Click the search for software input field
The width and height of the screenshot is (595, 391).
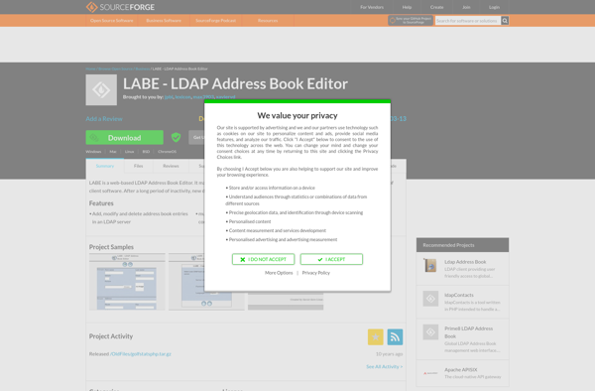[x=467, y=21]
